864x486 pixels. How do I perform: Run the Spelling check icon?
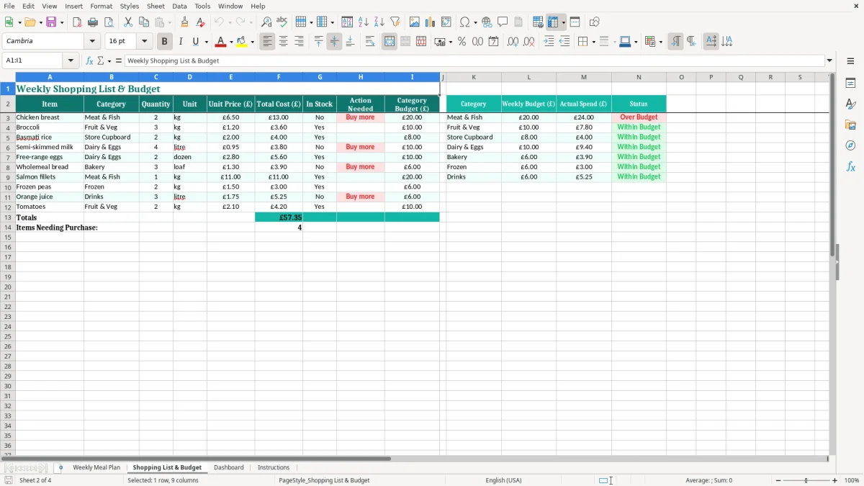[282, 22]
